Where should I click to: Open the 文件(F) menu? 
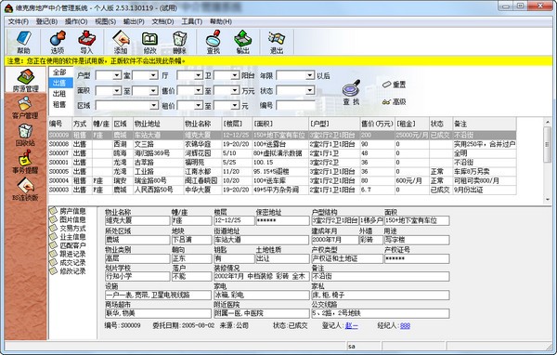click(19, 21)
